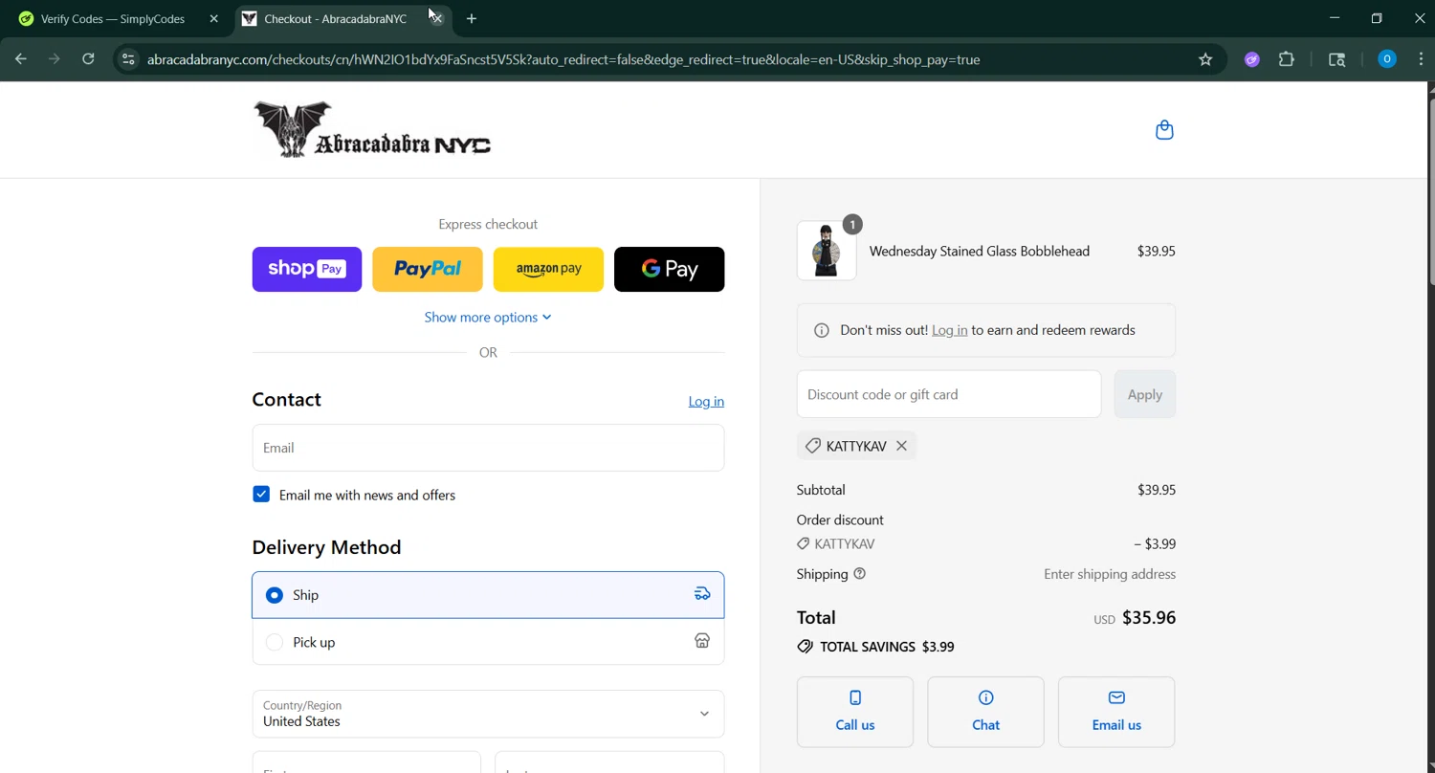Viewport: 1435px width, 773px height.
Task: Choose Amazon Pay express checkout
Action: coord(548,269)
